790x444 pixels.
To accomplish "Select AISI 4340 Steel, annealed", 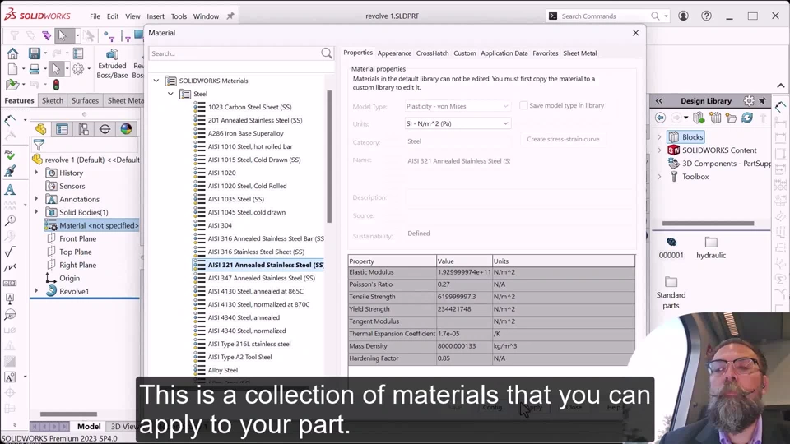I will (x=244, y=317).
